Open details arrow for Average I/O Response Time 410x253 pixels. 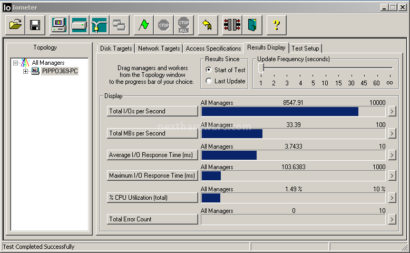[392, 155]
